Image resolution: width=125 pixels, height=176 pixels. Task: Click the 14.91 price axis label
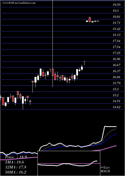[x=116, y=101]
